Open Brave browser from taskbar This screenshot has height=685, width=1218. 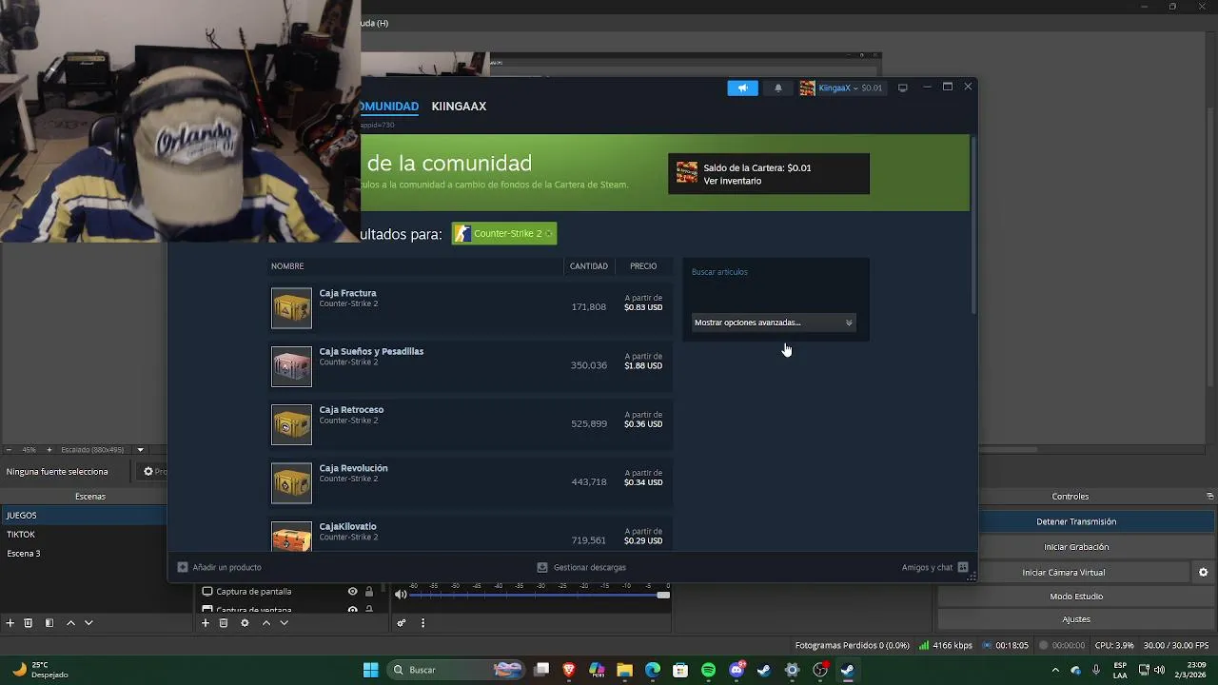point(569,670)
